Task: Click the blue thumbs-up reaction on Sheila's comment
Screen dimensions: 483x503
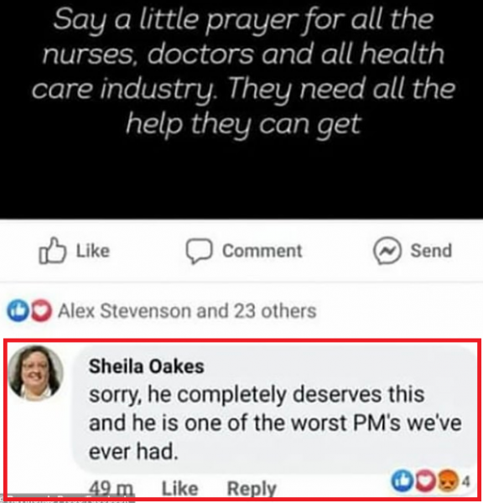Action: pyautogui.click(x=402, y=480)
